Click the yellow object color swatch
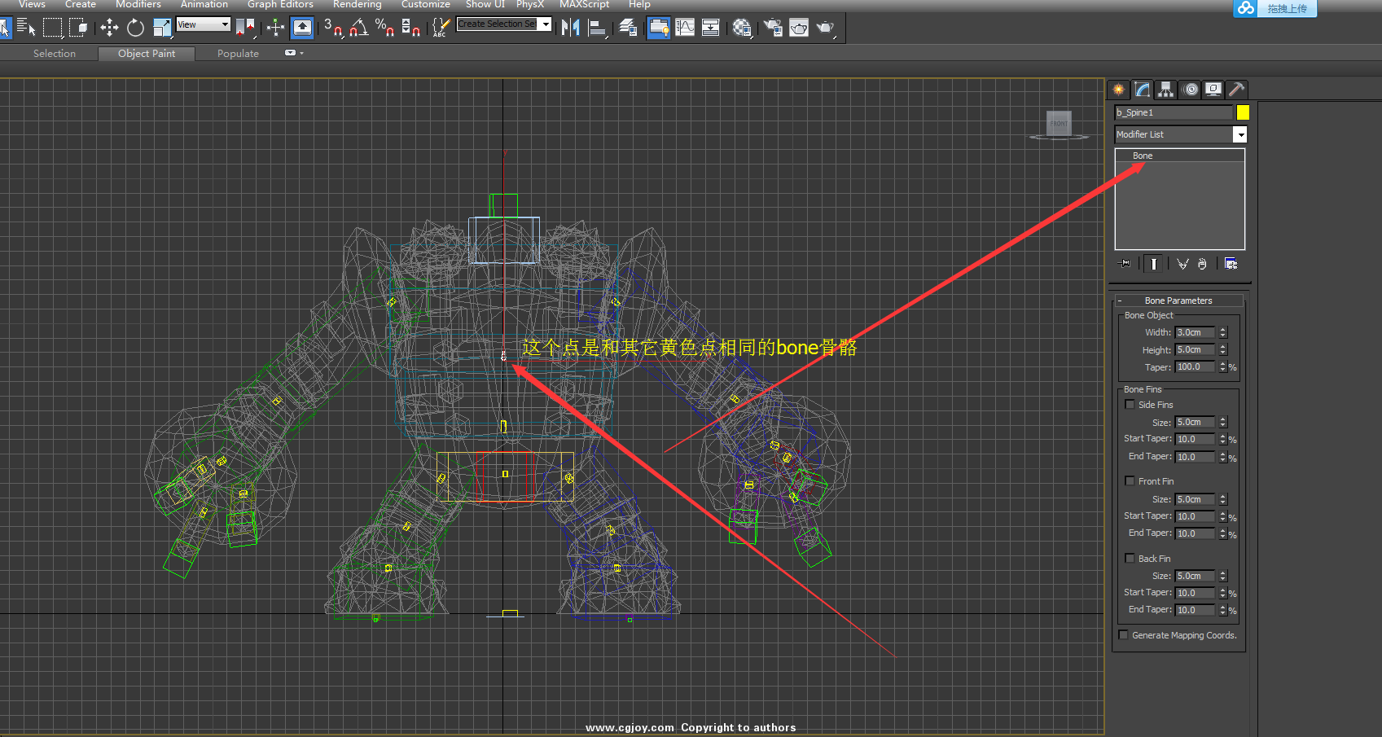The height and width of the screenshot is (737, 1382). [1243, 112]
